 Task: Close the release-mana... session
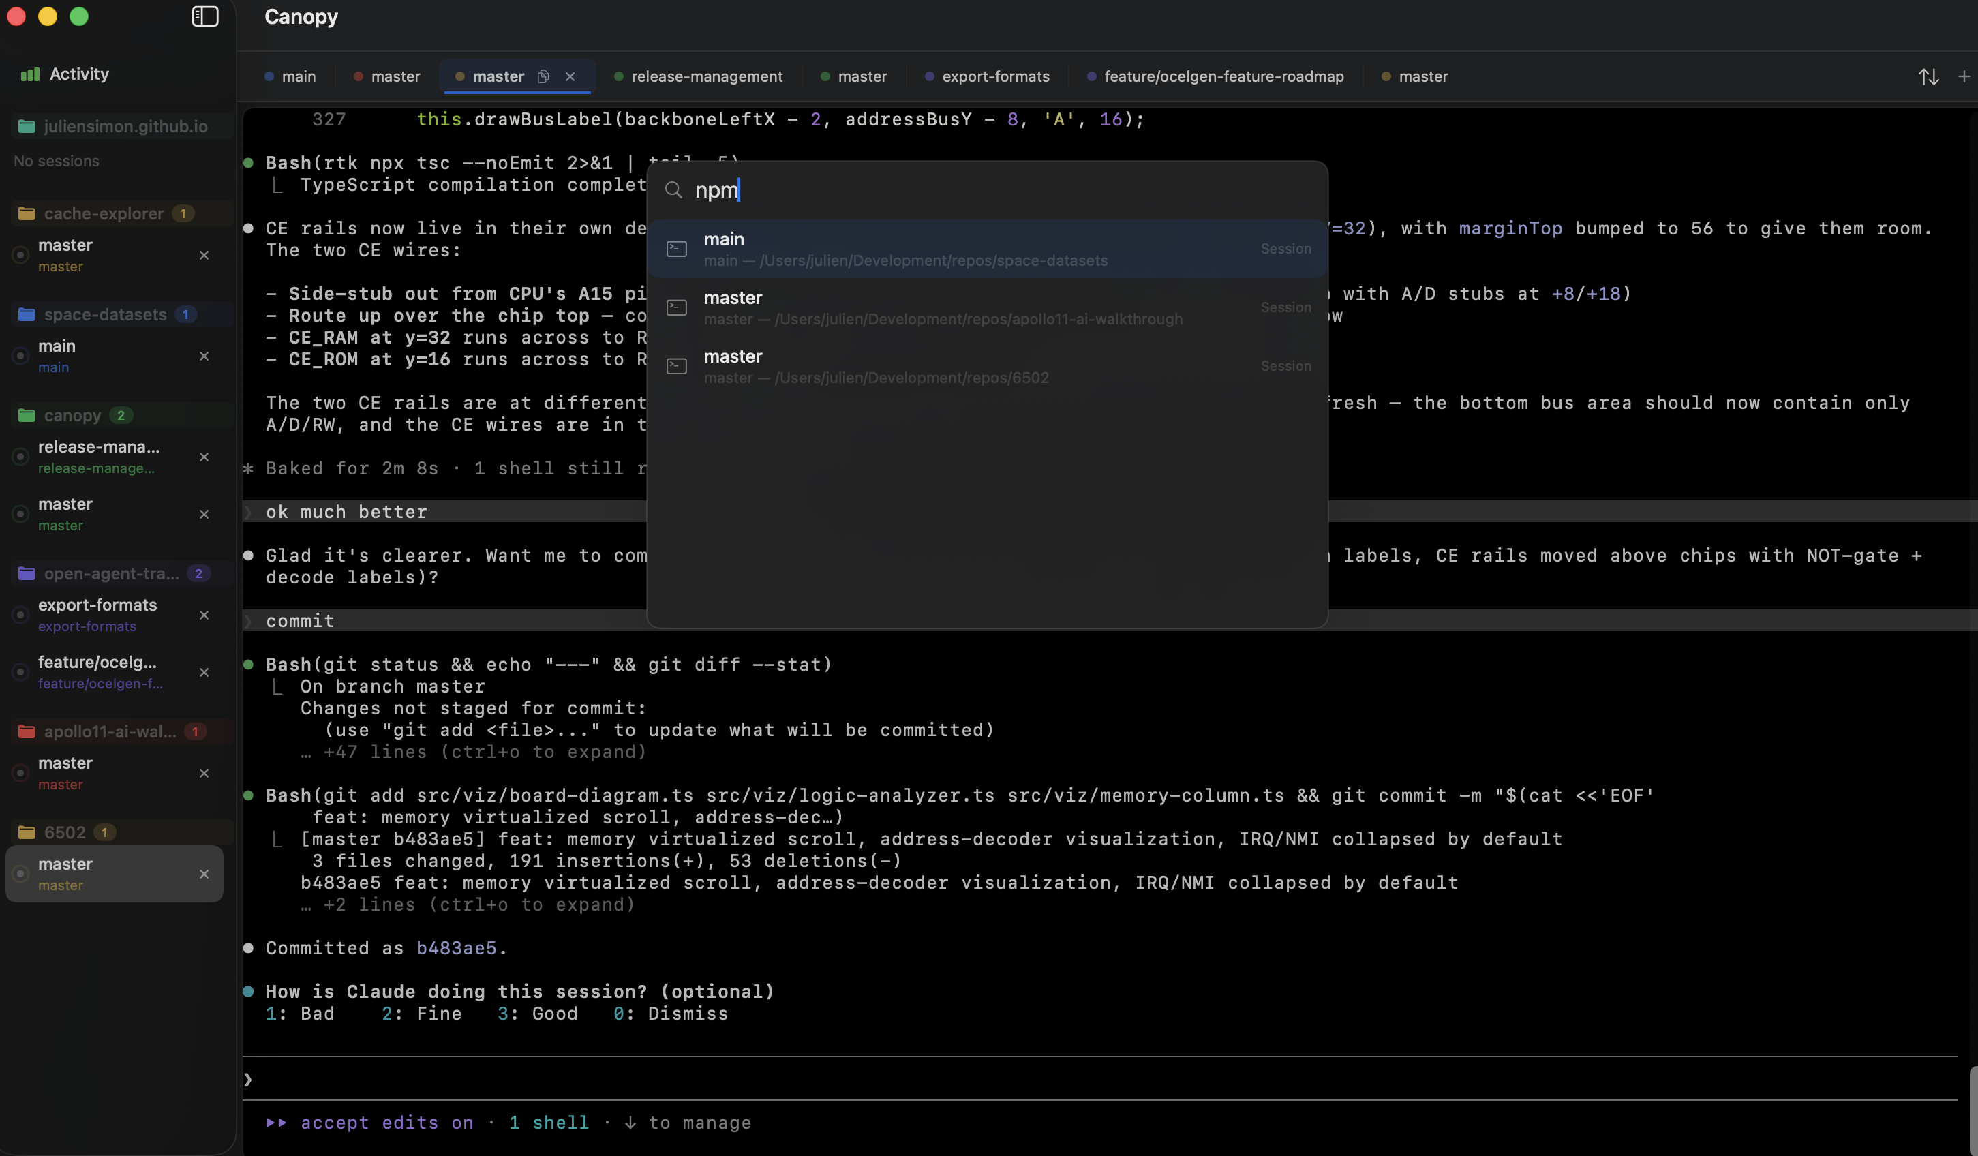pos(204,457)
